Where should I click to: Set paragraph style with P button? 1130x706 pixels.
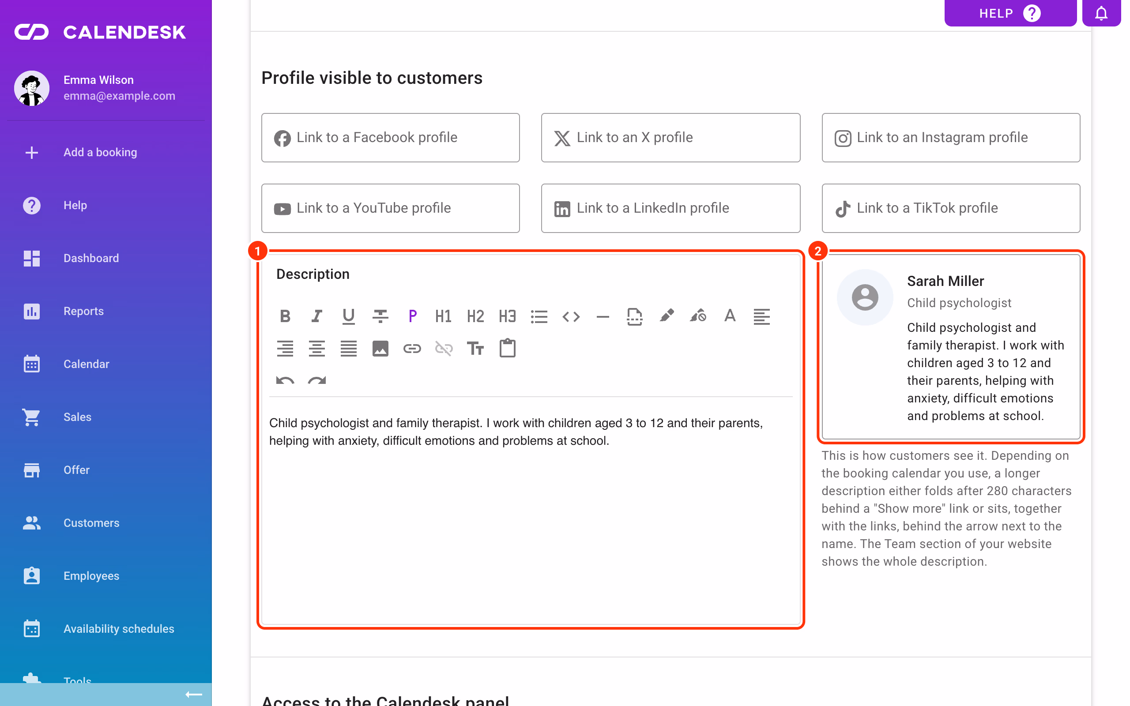point(412,316)
